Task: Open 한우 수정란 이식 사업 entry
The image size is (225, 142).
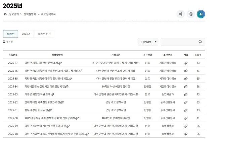Action: point(36,110)
